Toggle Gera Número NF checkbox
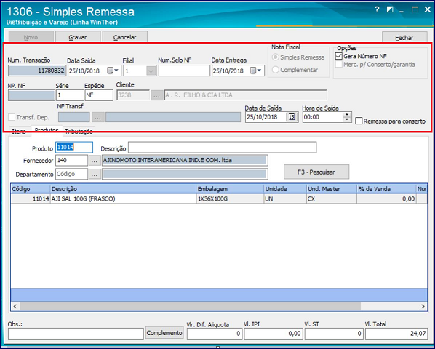Viewport: 435px width, 349px height. (x=339, y=56)
